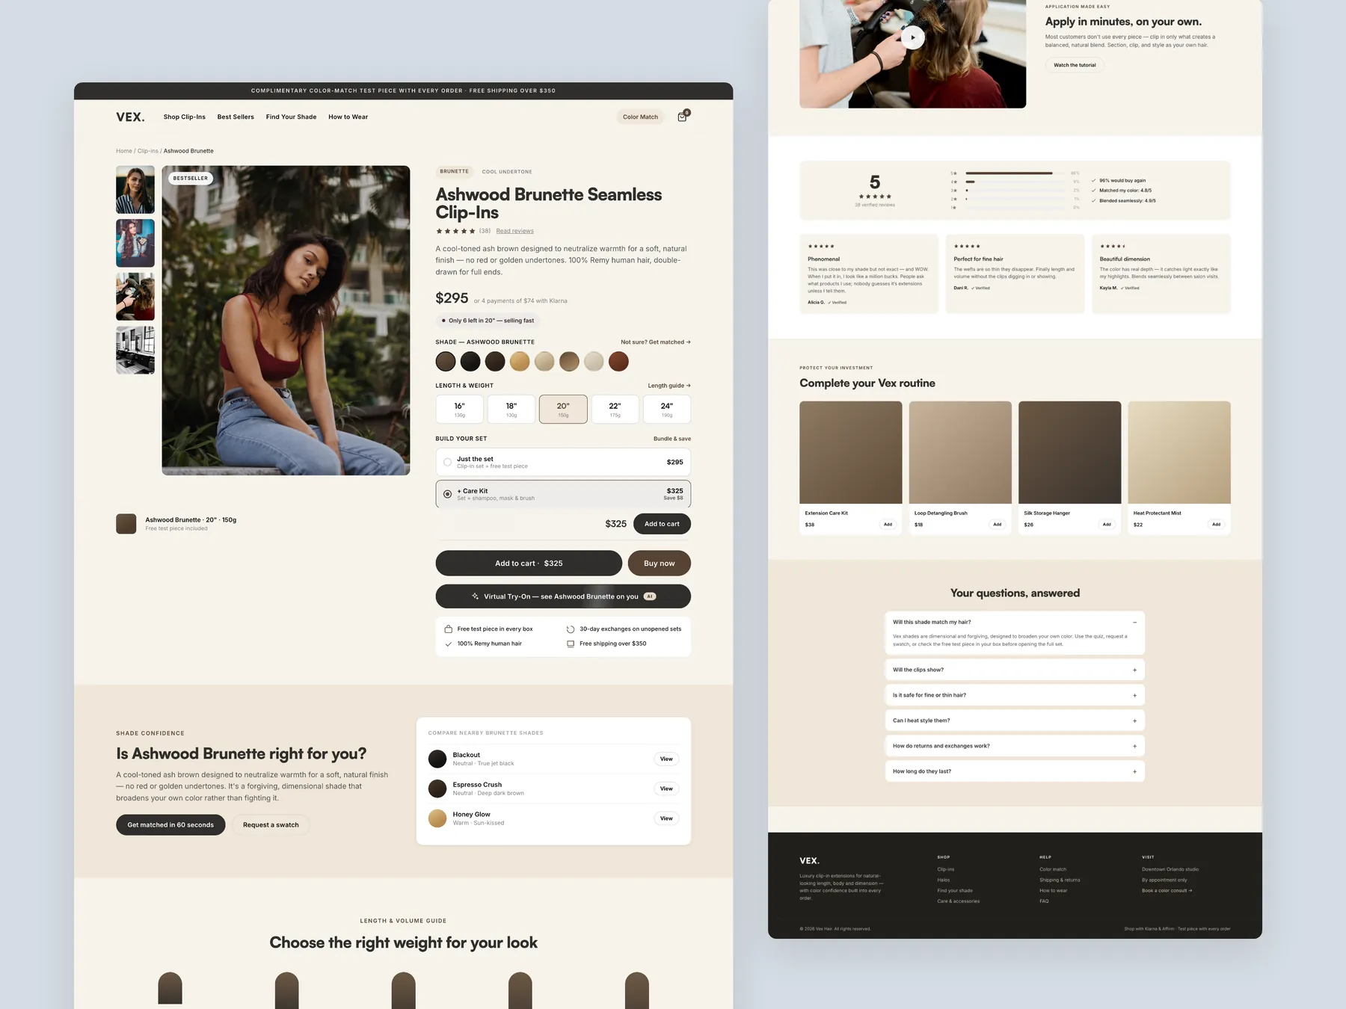1346x1009 pixels.
Task: Select the 'Just the set' radio option
Action: tap(447, 462)
